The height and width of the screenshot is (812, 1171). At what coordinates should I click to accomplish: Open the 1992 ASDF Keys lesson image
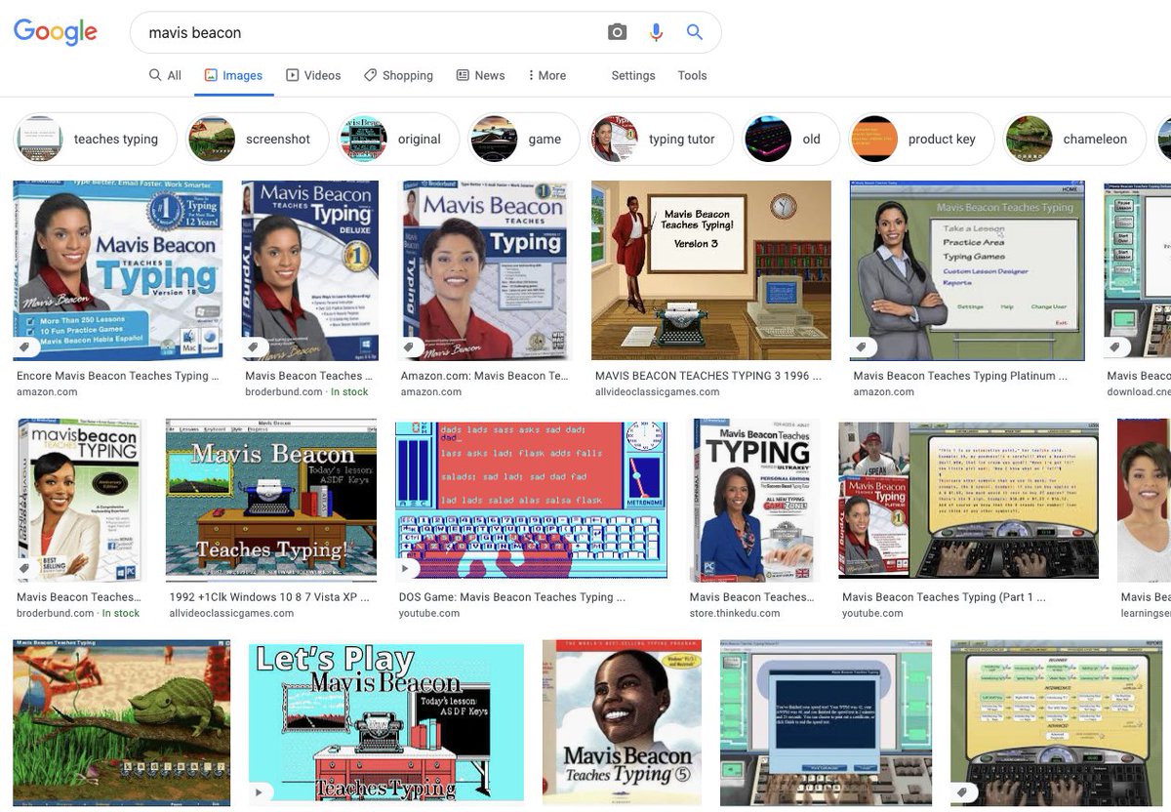[x=271, y=501]
